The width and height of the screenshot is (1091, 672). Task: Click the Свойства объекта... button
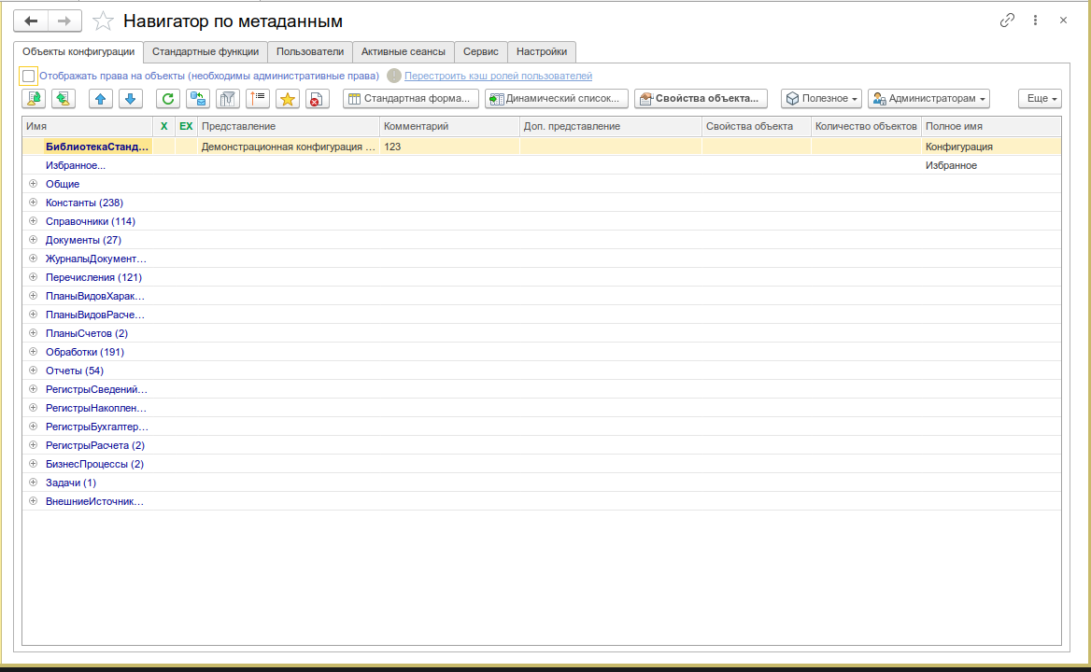(701, 99)
